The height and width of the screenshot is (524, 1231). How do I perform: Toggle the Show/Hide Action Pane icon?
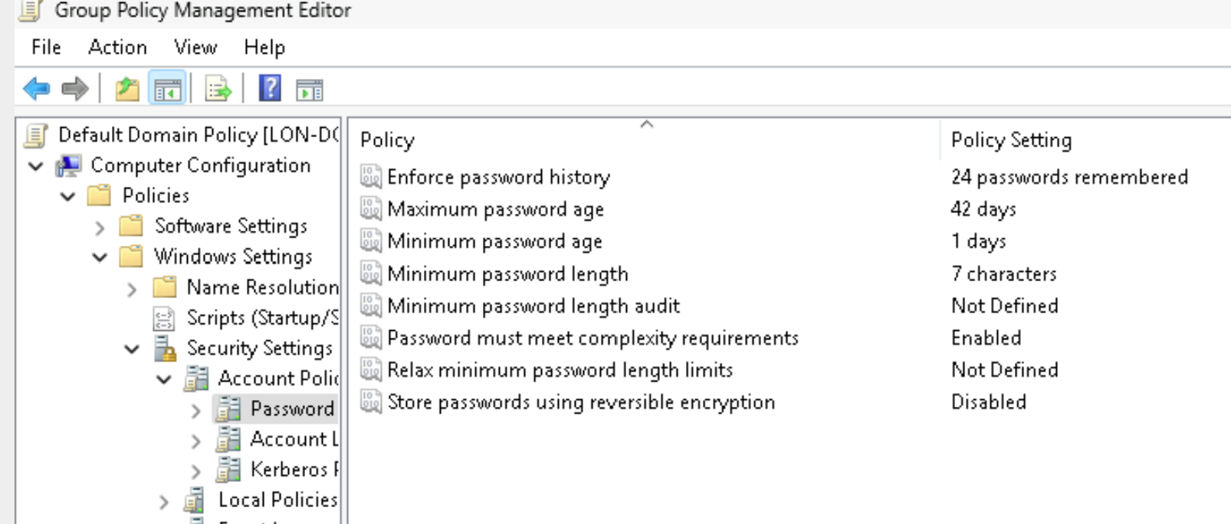[x=310, y=90]
